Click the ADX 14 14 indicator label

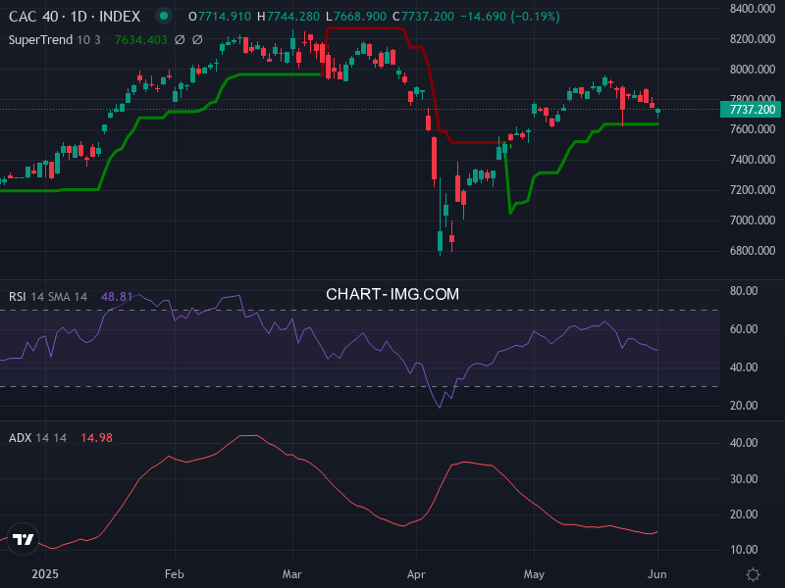coord(37,437)
